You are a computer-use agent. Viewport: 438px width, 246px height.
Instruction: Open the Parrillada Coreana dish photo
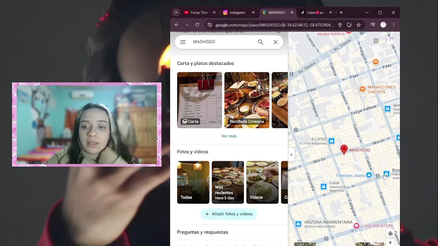pos(247,100)
